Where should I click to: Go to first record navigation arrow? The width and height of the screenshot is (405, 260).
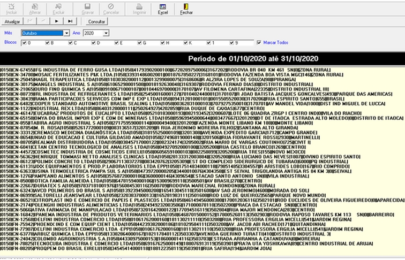pos(29,21)
